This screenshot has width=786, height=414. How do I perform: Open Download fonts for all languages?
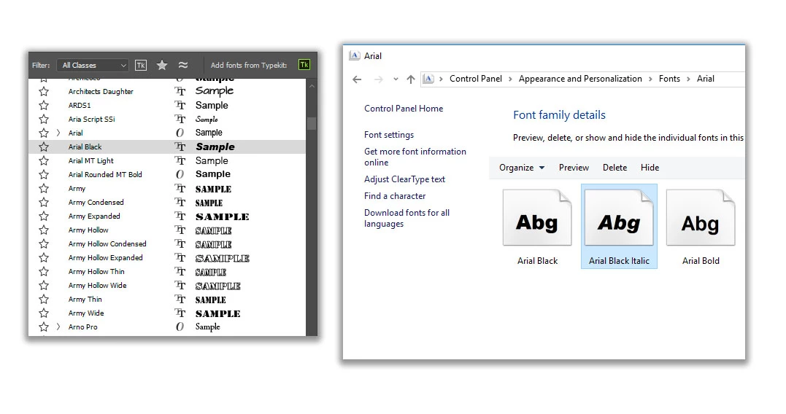point(407,218)
